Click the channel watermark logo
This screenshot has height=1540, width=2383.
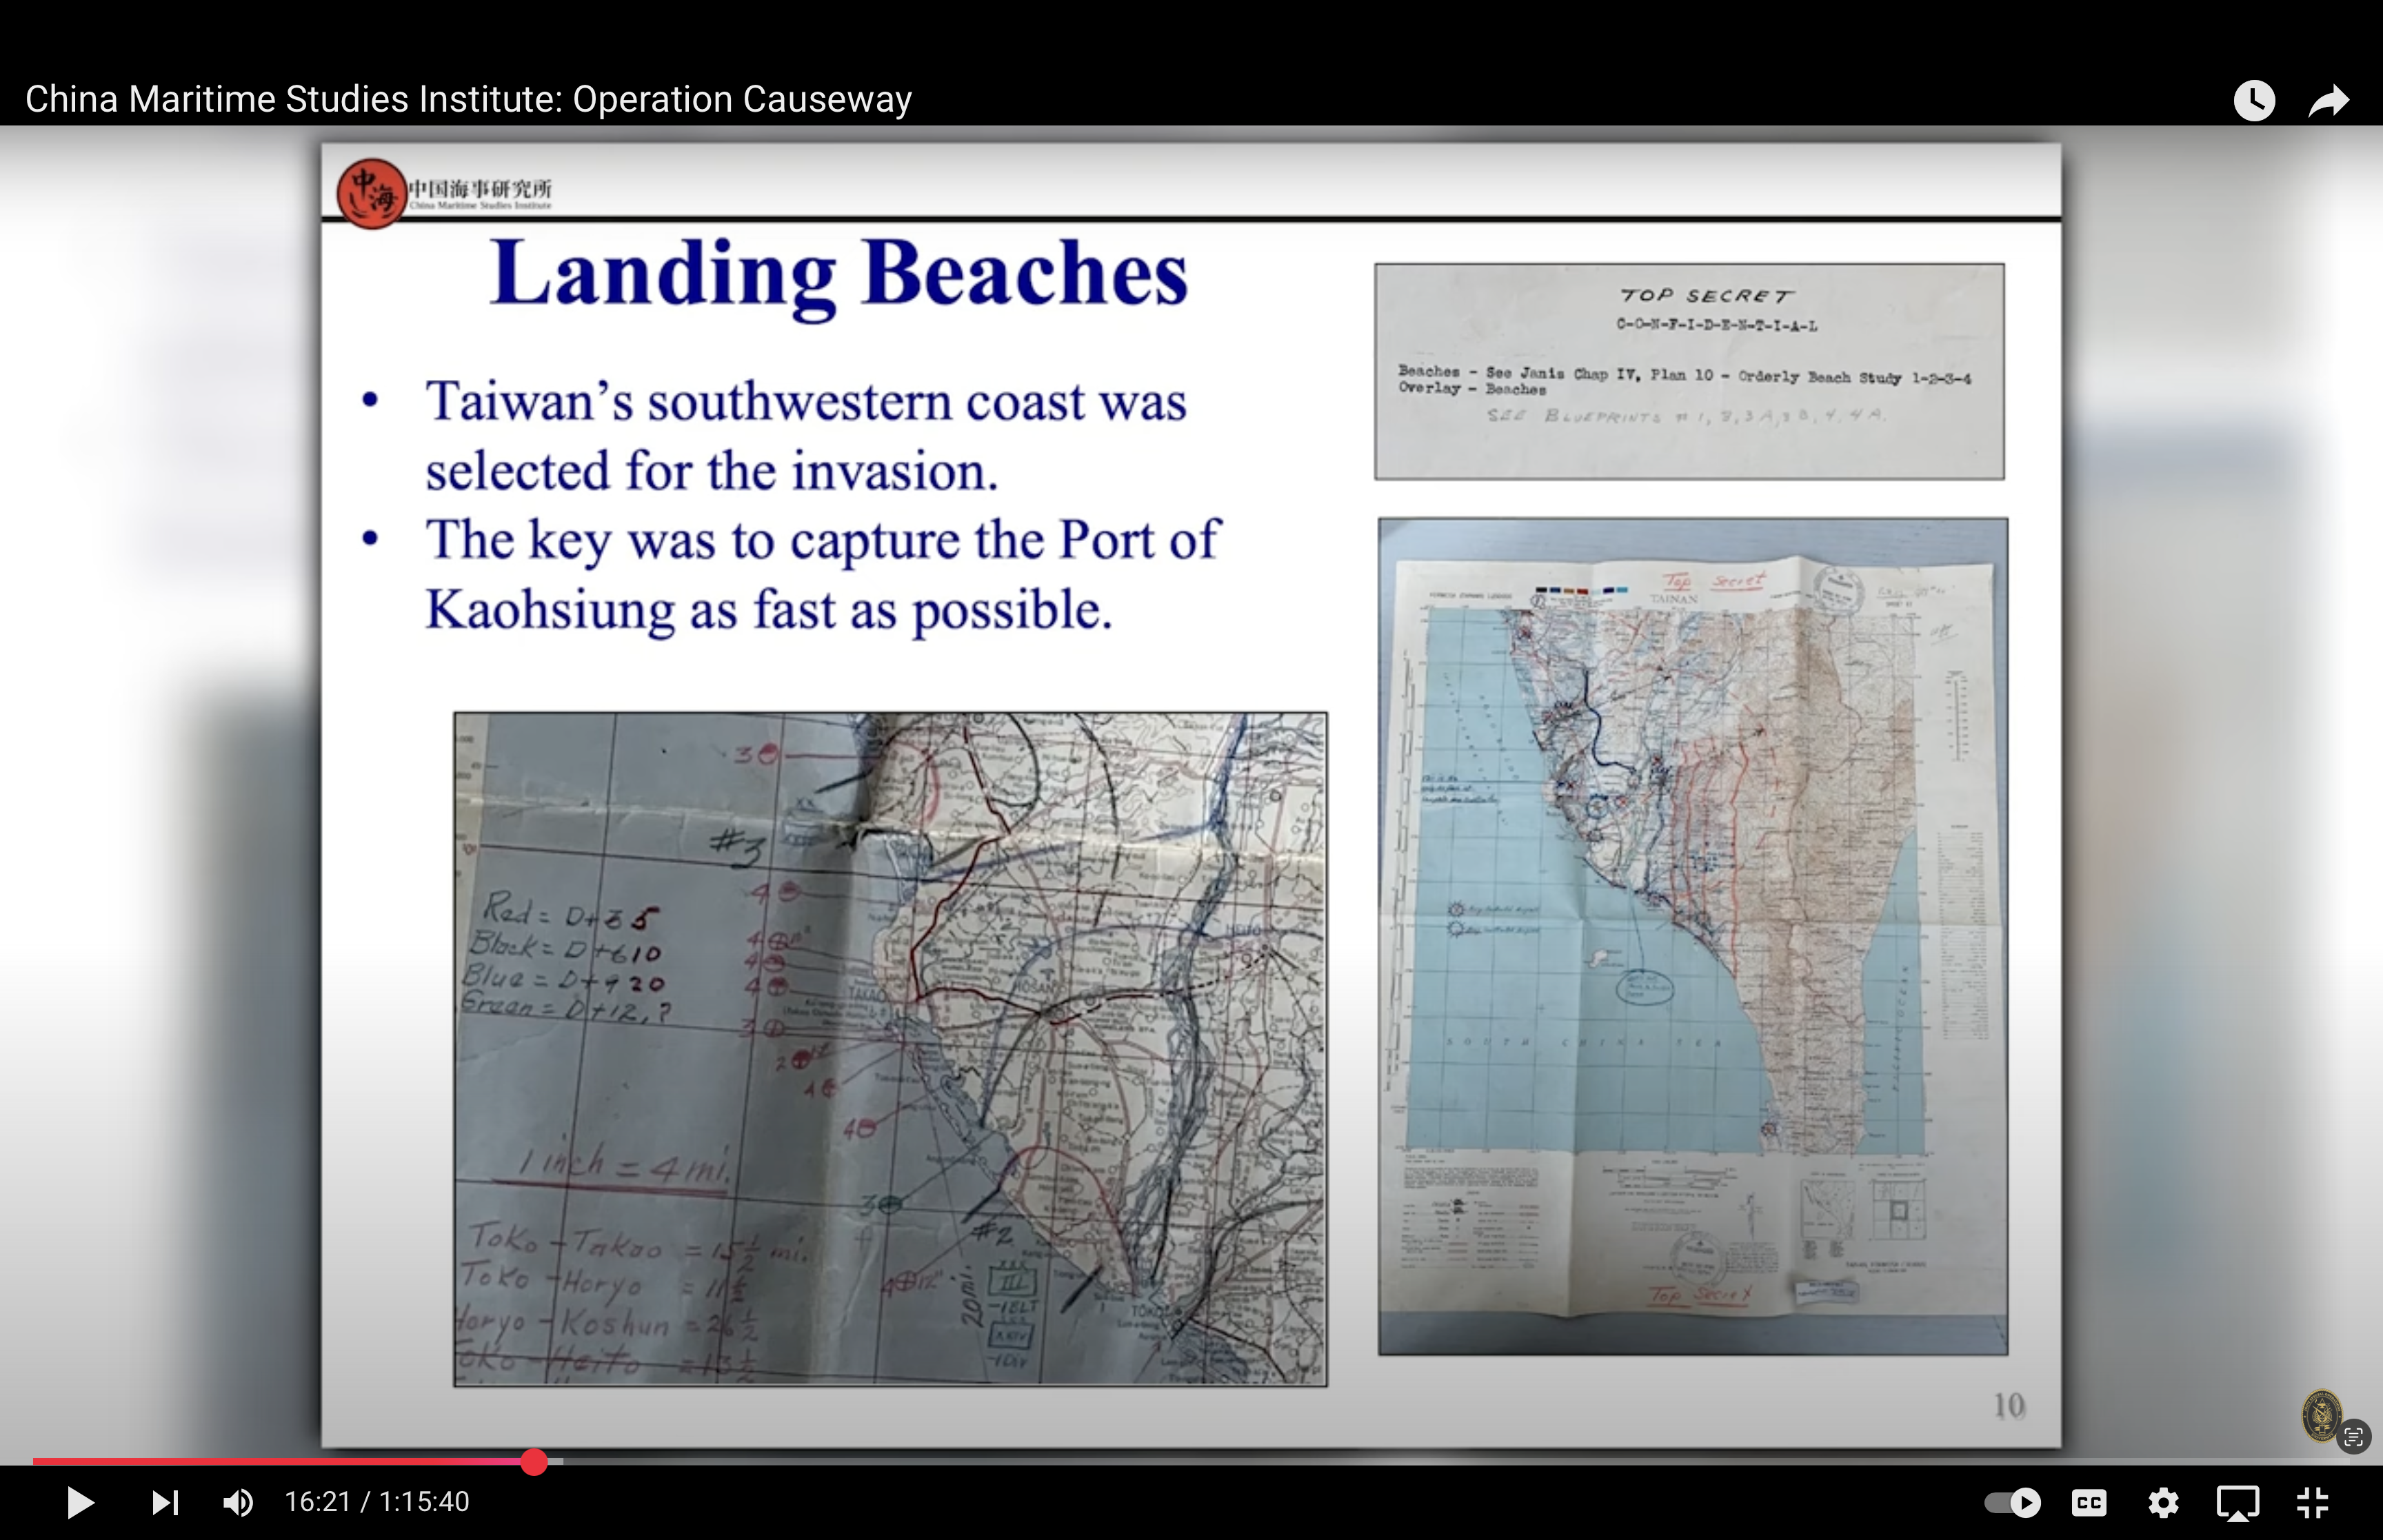[2321, 1415]
